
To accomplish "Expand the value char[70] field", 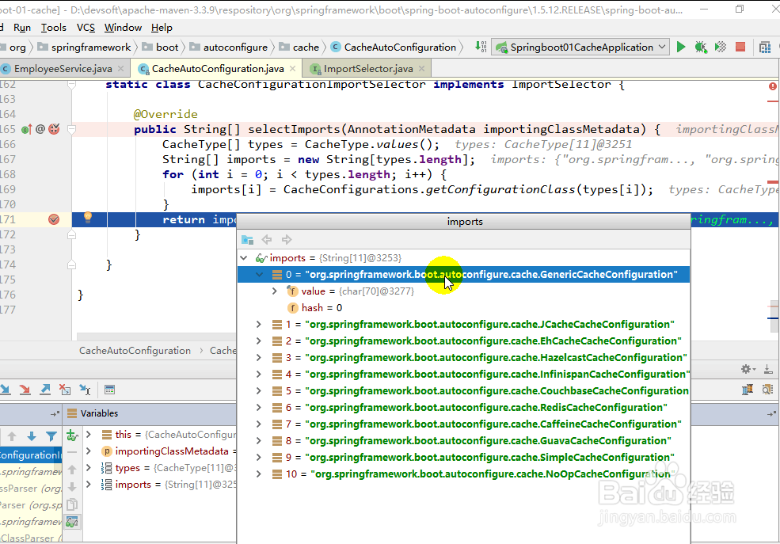I will (x=275, y=291).
